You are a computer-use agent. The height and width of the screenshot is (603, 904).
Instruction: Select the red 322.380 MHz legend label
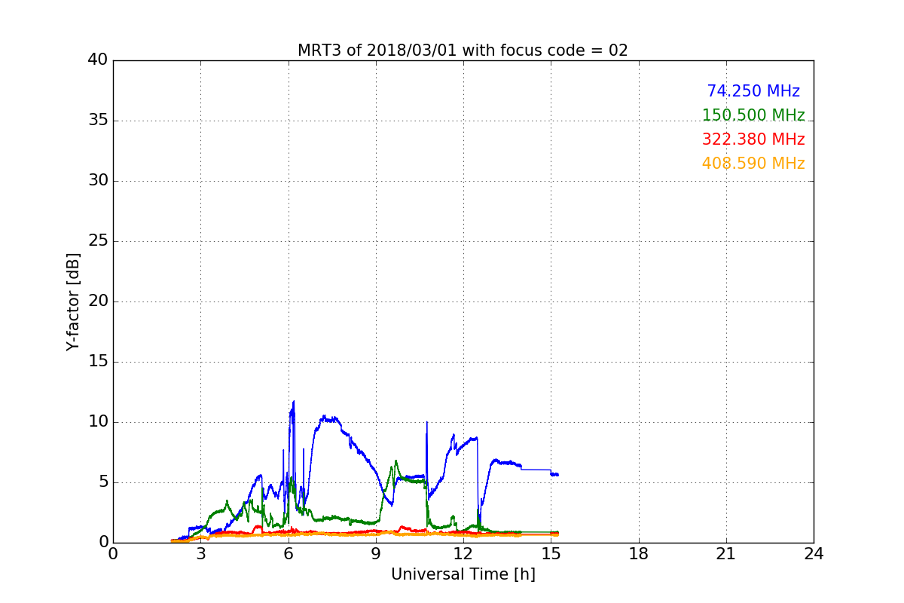click(x=753, y=139)
